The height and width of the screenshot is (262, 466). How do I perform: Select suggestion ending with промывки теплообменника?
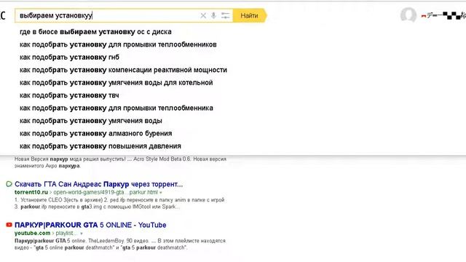(x=116, y=108)
